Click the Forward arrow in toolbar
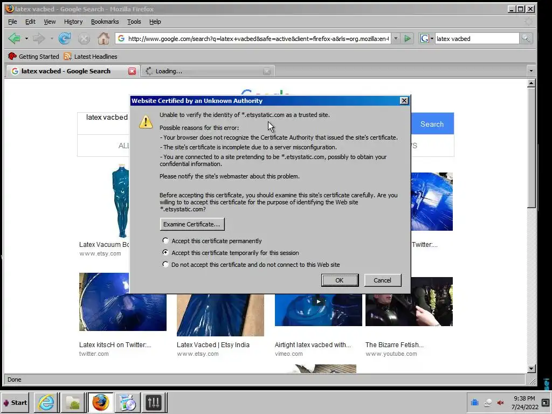This screenshot has width=552, height=414. [39, 38]
